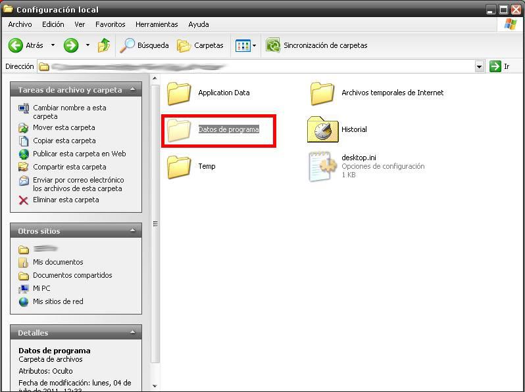525x392 pixels.
Task: Click the green forward arrow icon
Action: (71, 45)
